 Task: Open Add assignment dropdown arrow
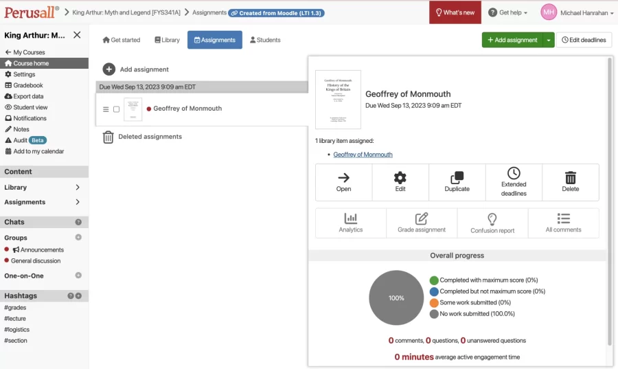click(549, 40)
